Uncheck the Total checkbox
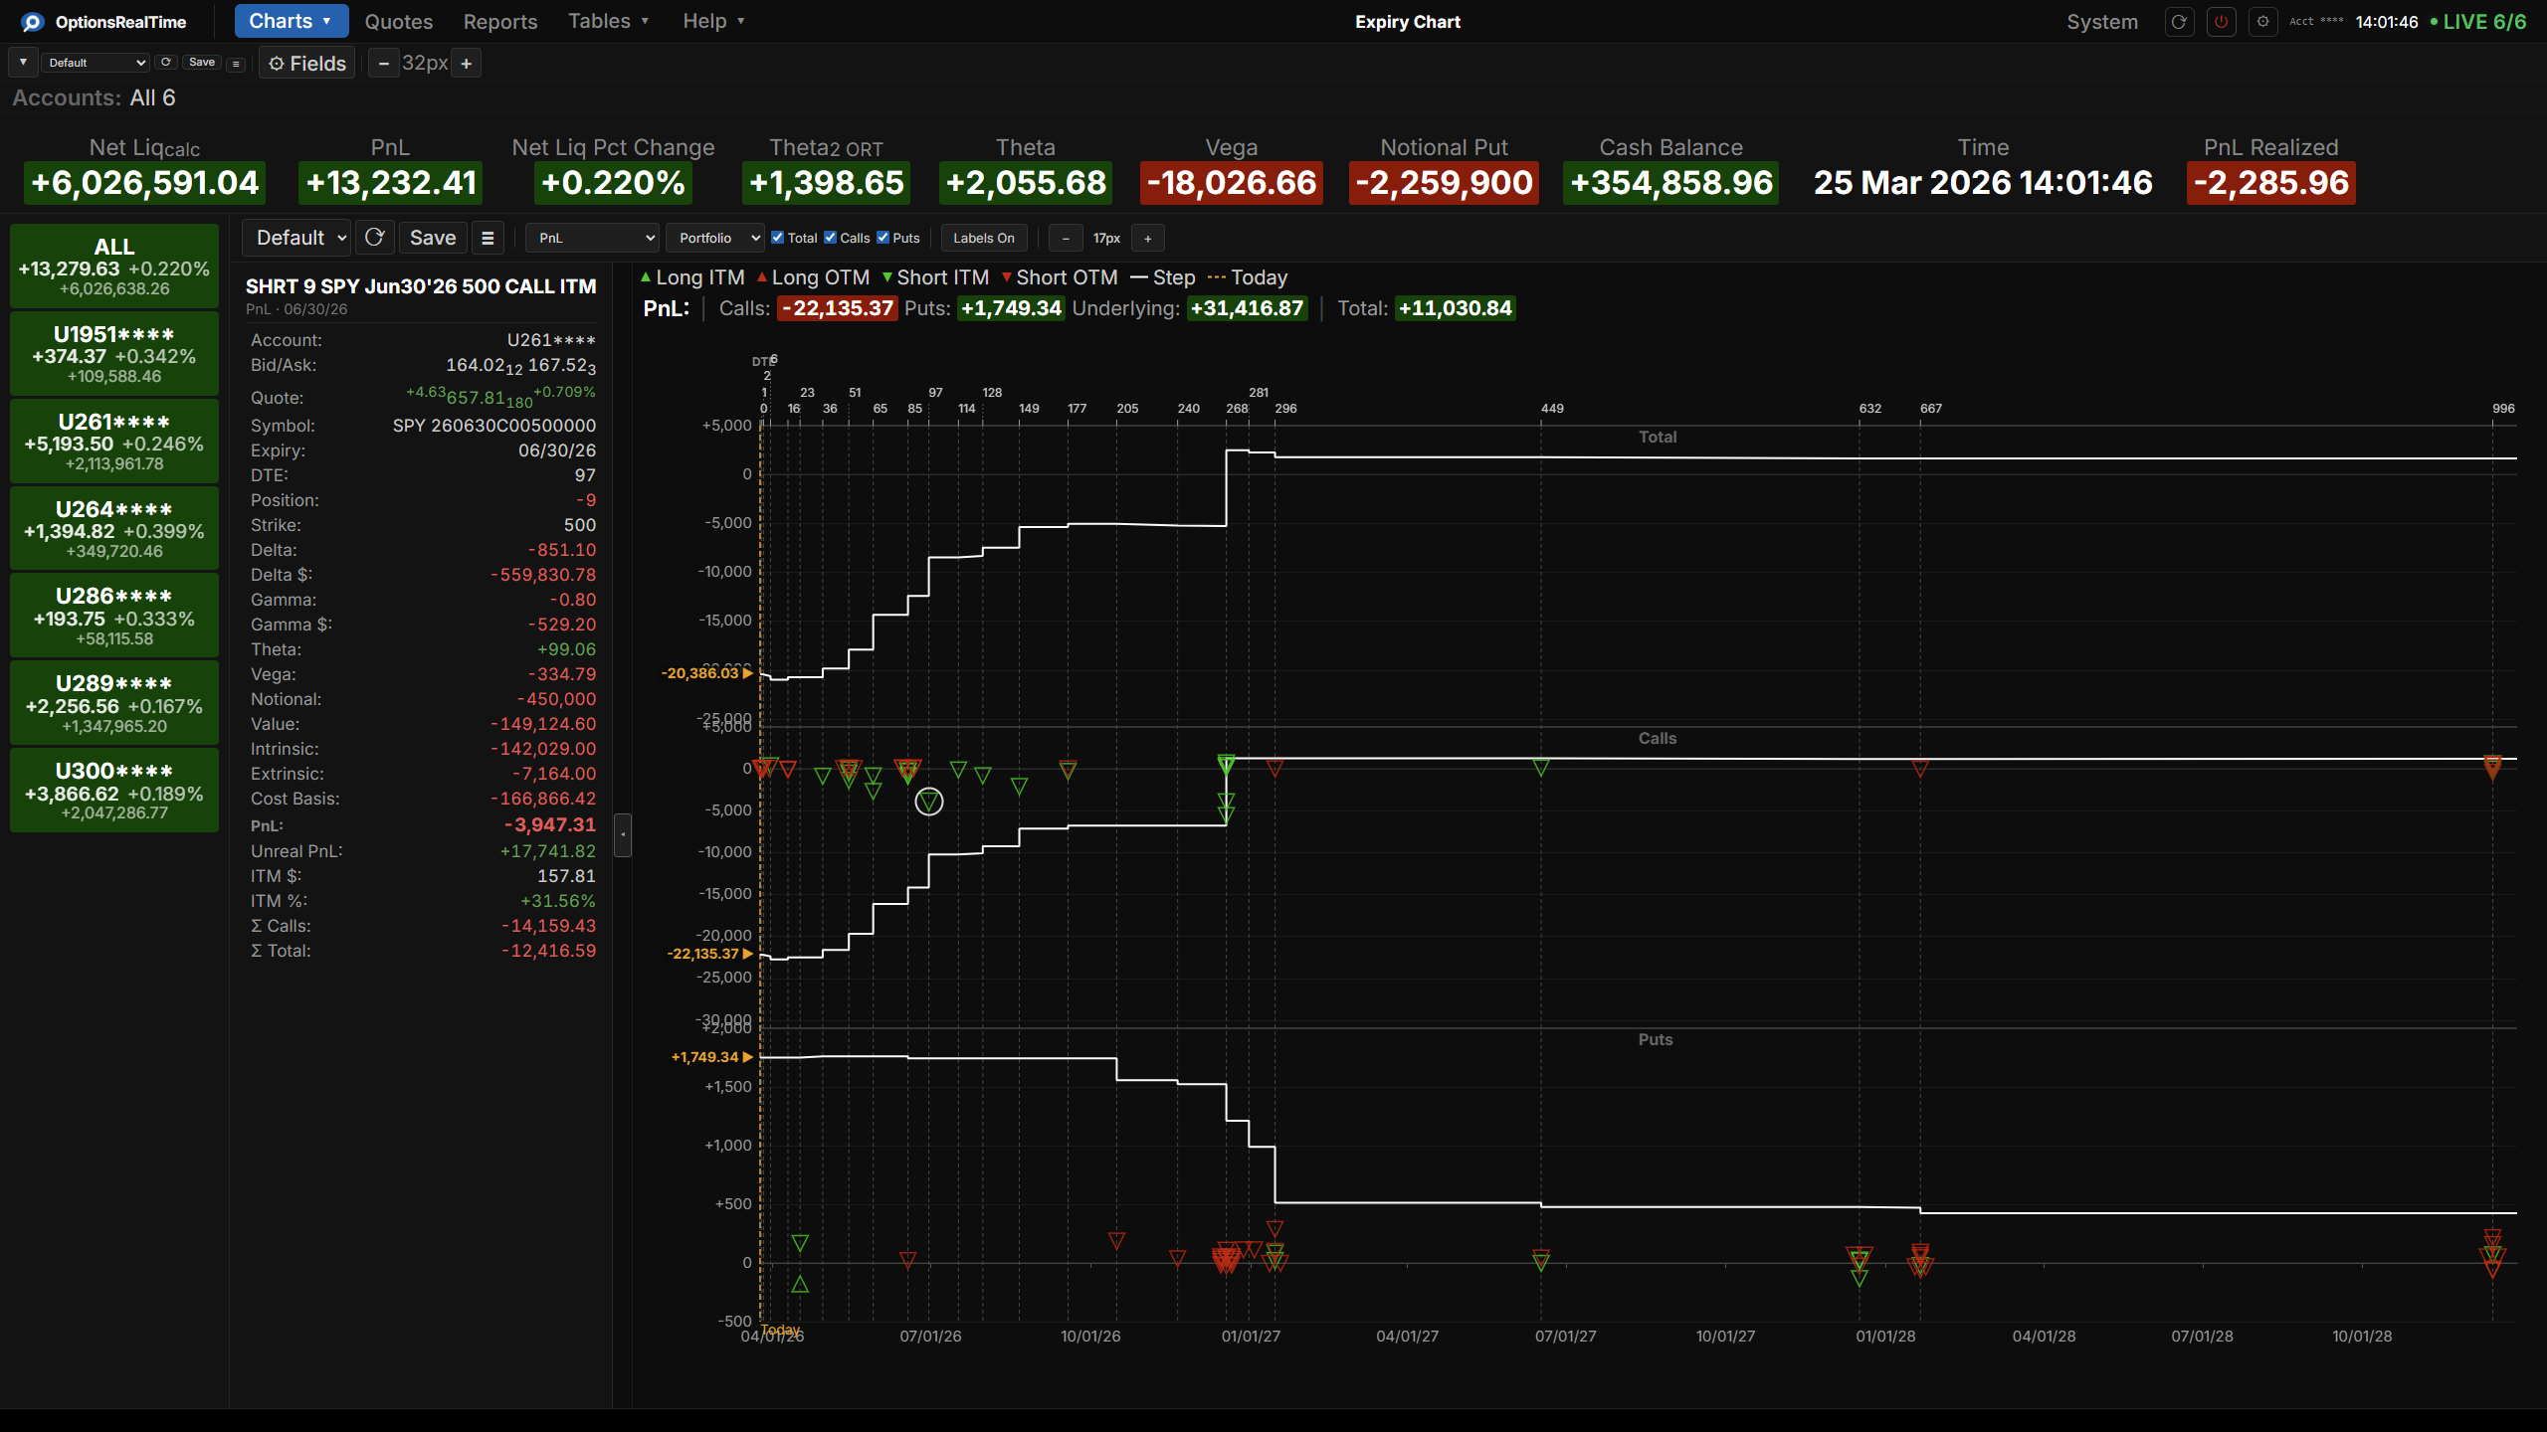The width and height of the screenshot is (2547, 1432). tap(778, 238)
